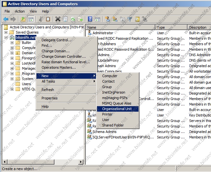
Task: Expand the Managed tree node
Action: point(12,68)
